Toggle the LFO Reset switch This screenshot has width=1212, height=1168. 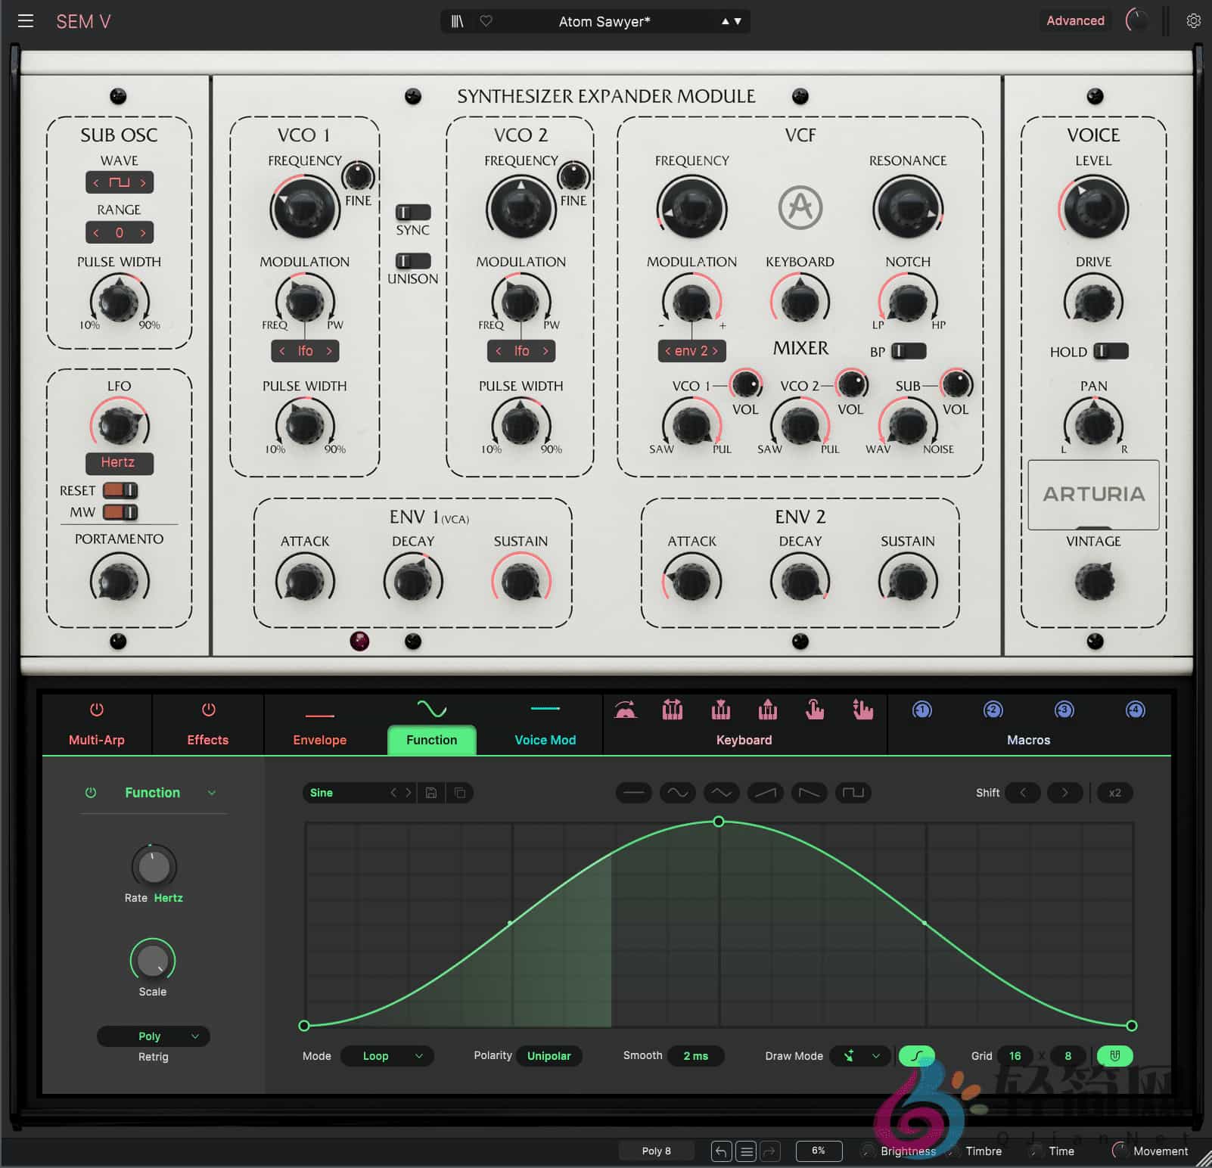coord(120,490)
